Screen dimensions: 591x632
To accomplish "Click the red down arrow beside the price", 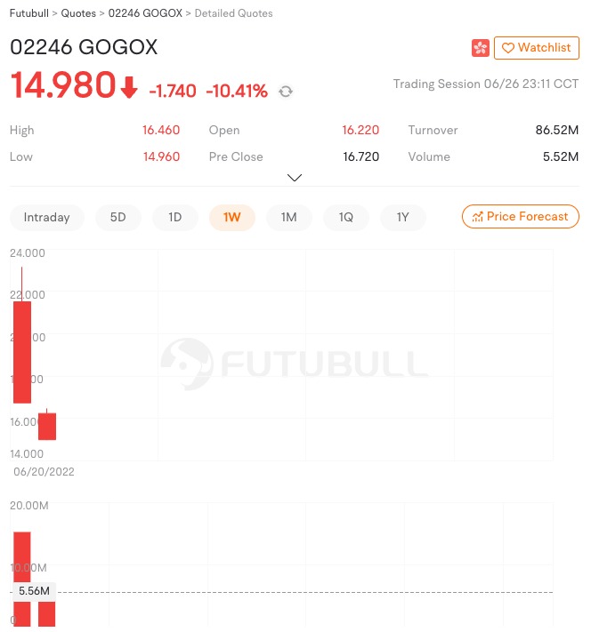I will click(x=129, y=87).
